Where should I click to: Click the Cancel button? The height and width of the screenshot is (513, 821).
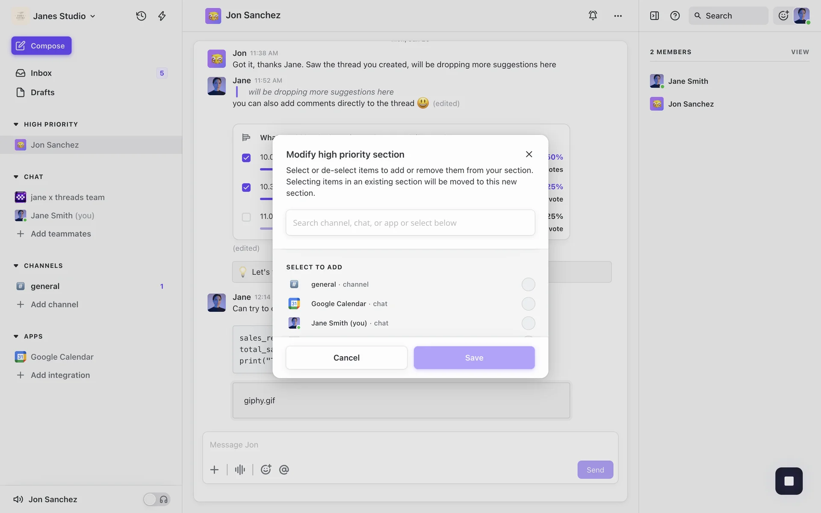(x=346, y=357)
